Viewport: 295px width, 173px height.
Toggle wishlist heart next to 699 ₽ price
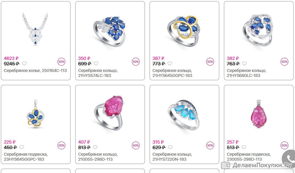click(96, 64)
